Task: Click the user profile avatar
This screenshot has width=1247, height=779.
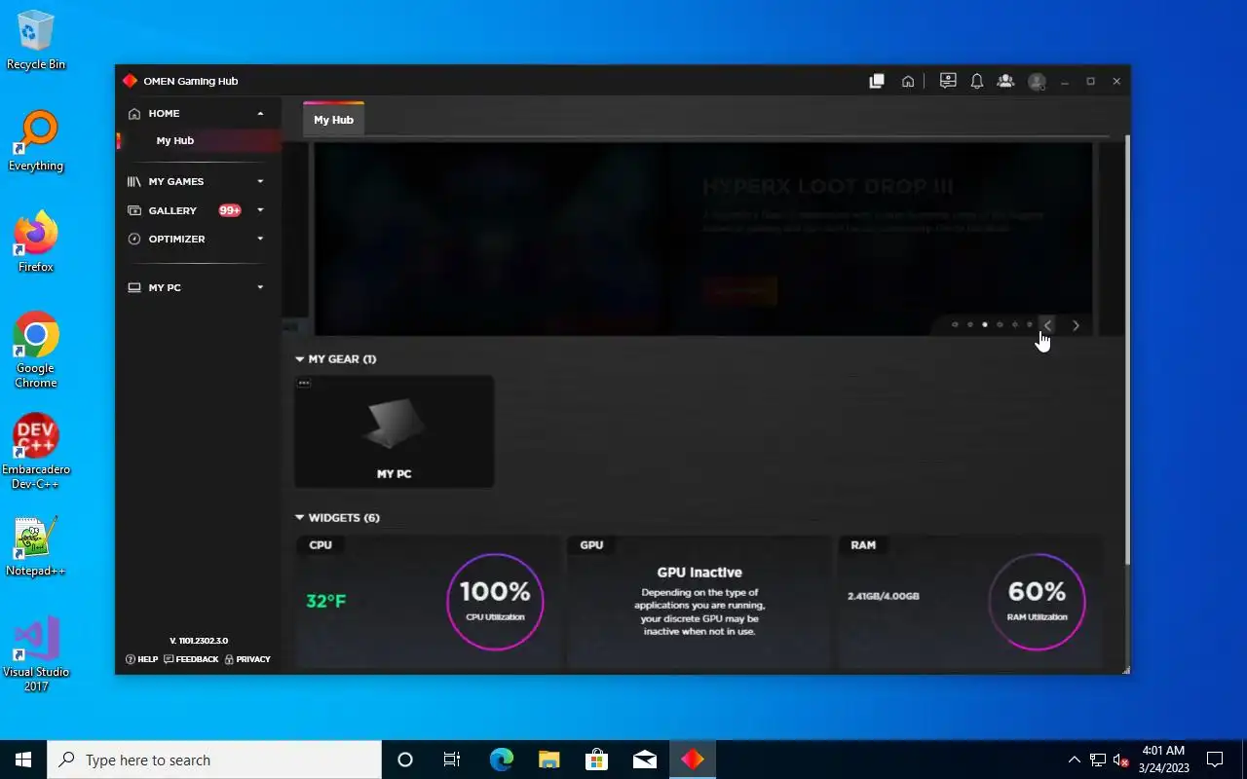Action: pos(1037,82)
